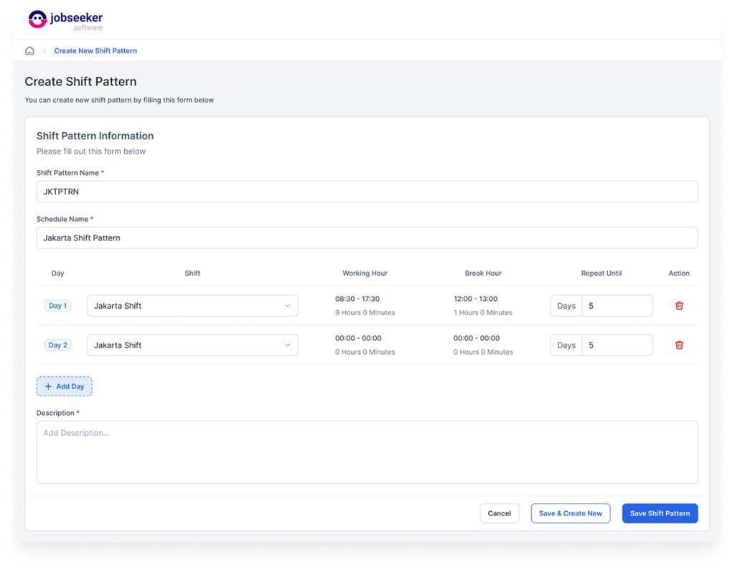Delete the Day 2 shift row
735x570 pixels.
679,345
